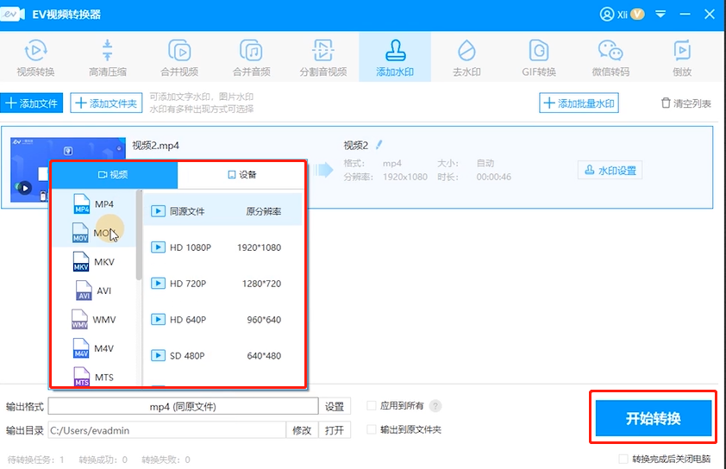The image size is (726, 469).
Task: Open the 高清压缩 compression tool
Action: (107, 57)
